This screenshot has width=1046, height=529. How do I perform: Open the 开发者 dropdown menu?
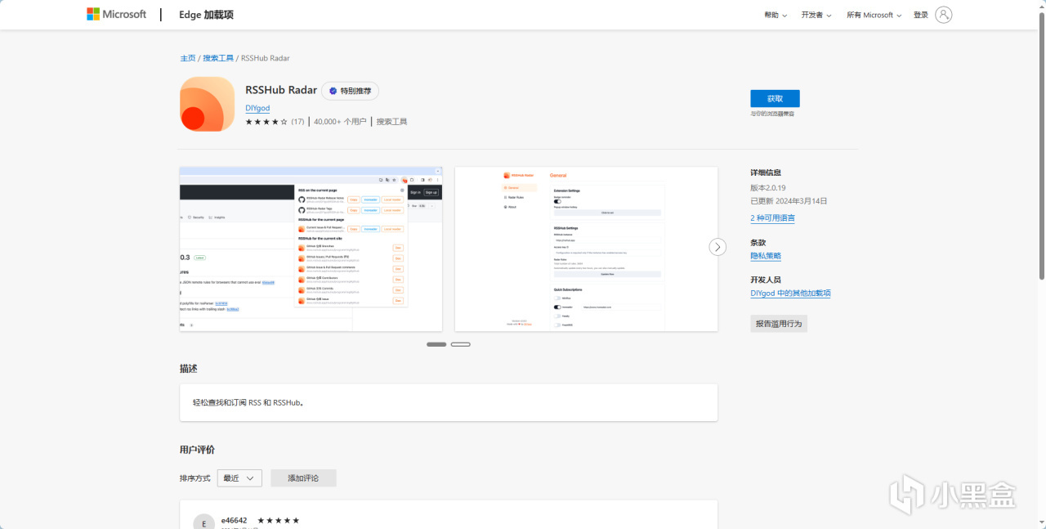pyautogui.click(x=816, y=16)
